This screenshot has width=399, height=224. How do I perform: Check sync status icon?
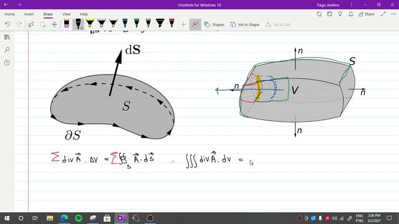[x=319, y=14]
